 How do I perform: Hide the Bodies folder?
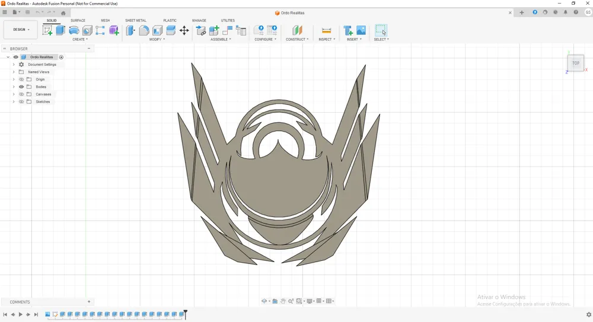click(21, 87)
